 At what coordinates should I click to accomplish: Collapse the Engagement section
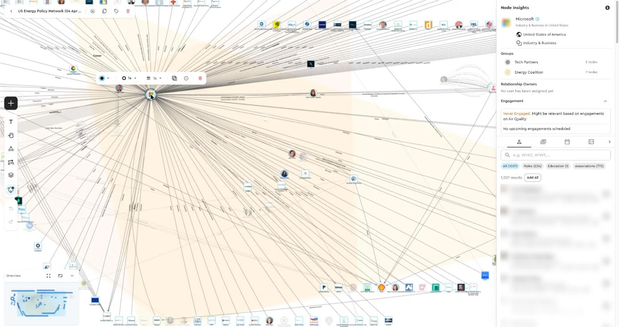[605, 101]
